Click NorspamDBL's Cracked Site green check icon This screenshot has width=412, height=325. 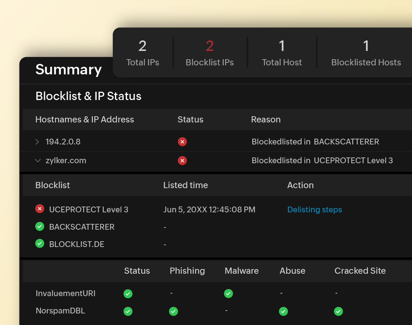pyautogui.click(x=338, y=311)
